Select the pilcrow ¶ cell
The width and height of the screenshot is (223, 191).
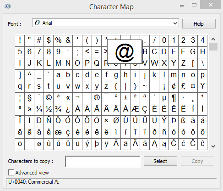174,98
